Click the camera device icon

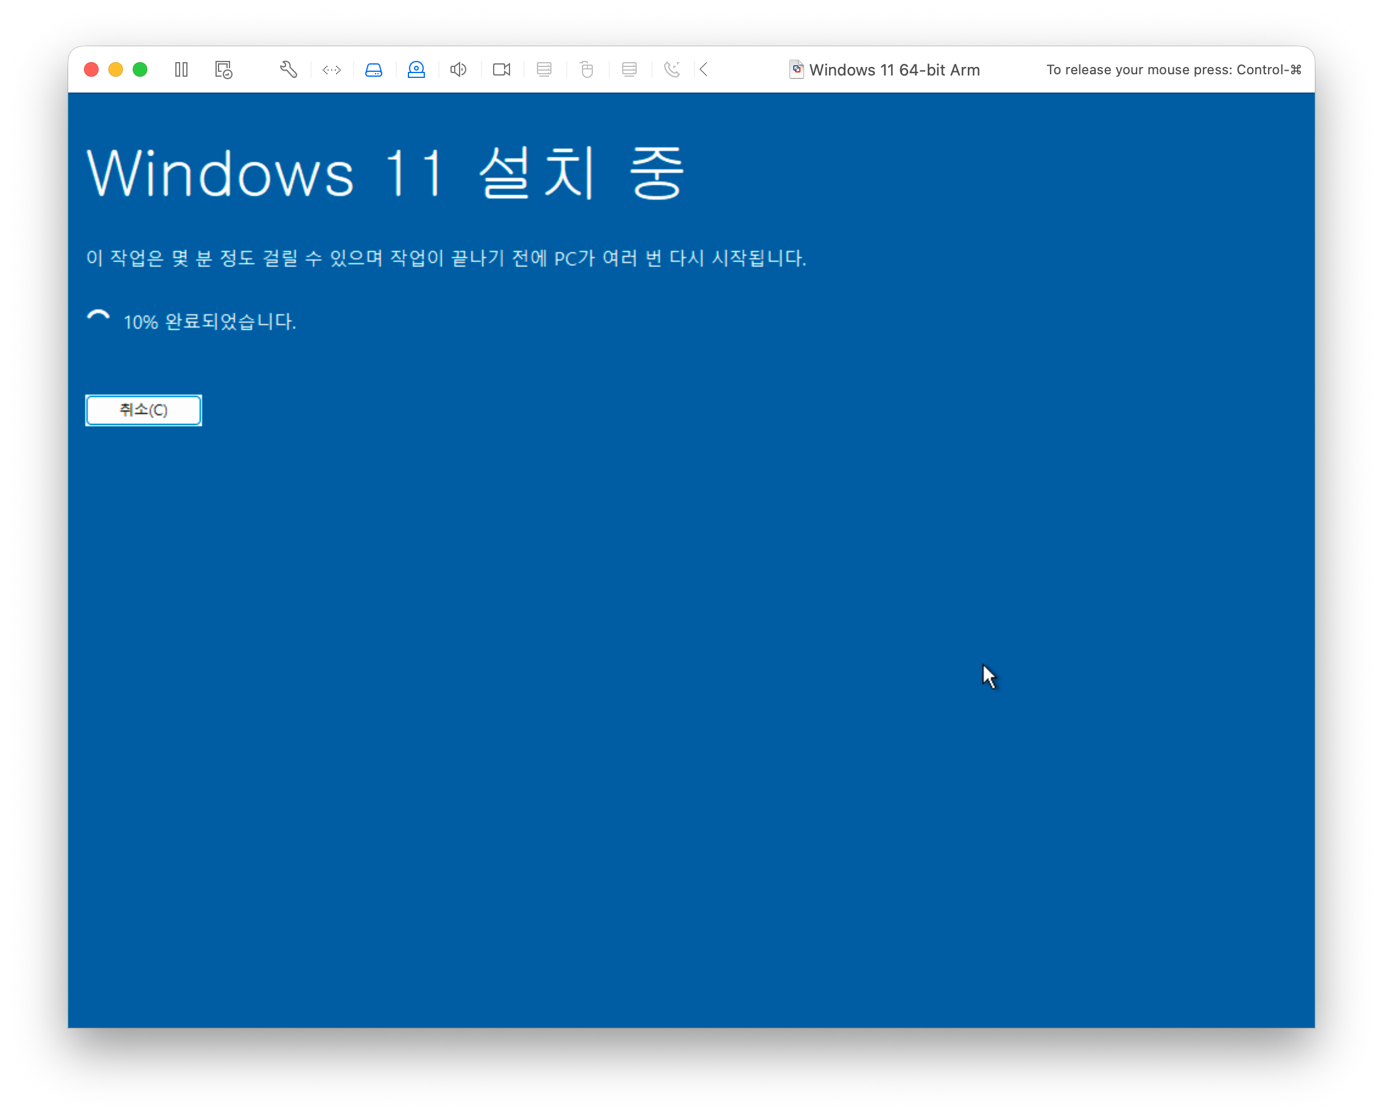(502, 69)
